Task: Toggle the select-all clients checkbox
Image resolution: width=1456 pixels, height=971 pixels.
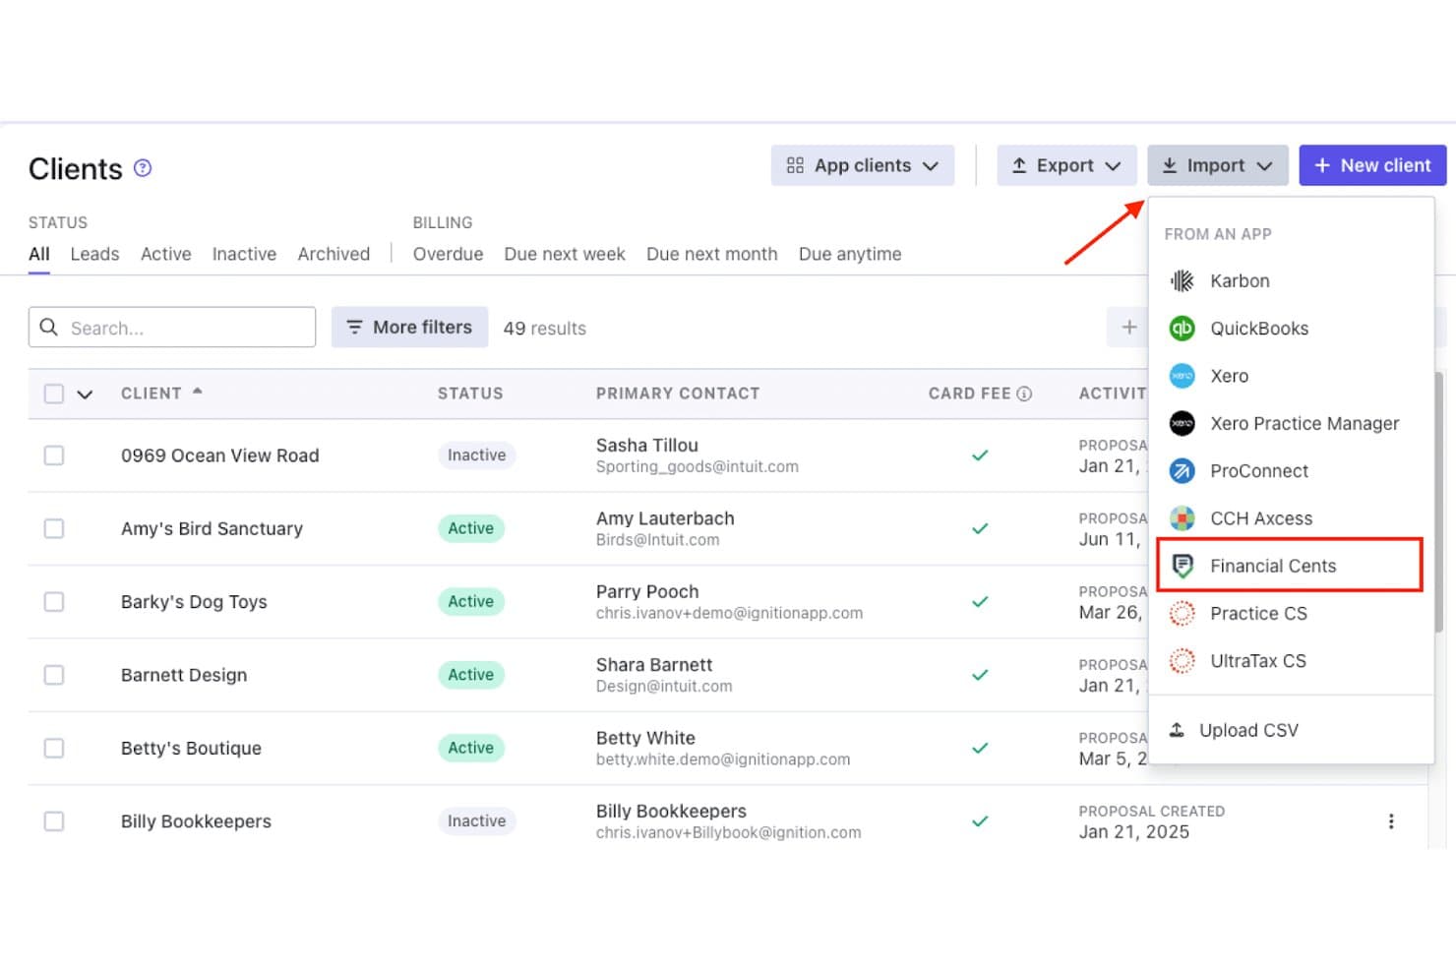Action: (x=54, y=394)
